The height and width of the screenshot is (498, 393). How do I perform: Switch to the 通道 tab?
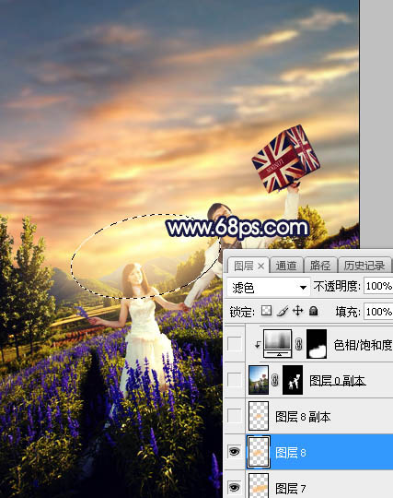286,266
